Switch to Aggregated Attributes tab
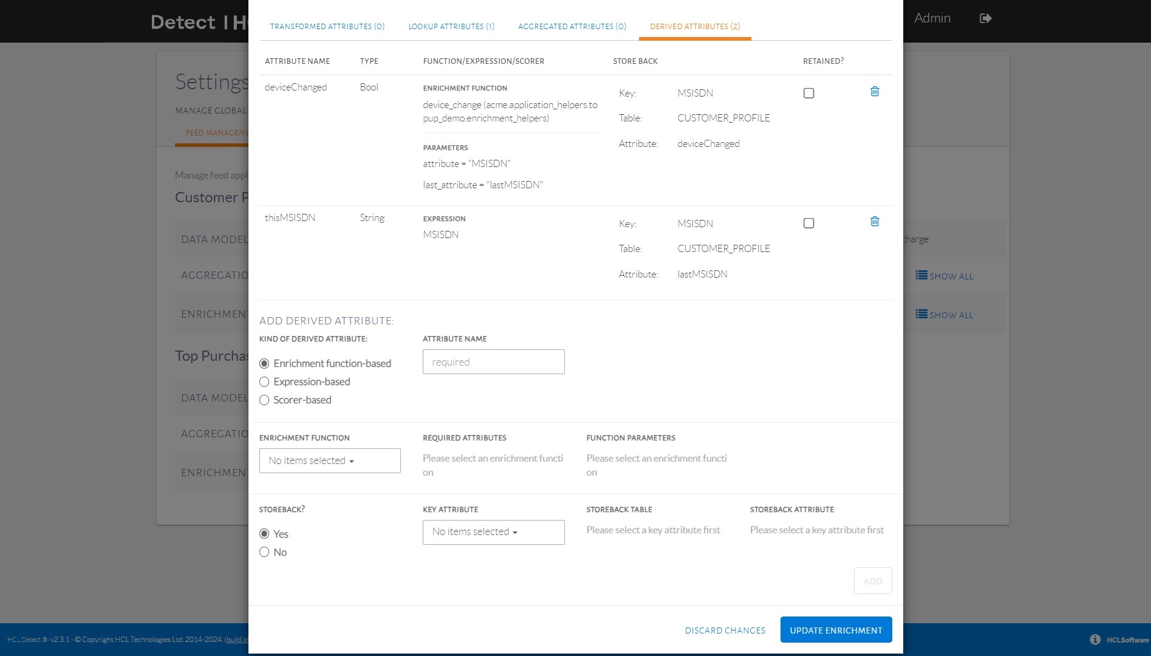 (x=572, y=27)
